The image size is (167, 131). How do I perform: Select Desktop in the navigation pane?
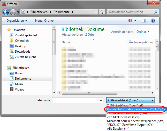(x=20, y=46)
